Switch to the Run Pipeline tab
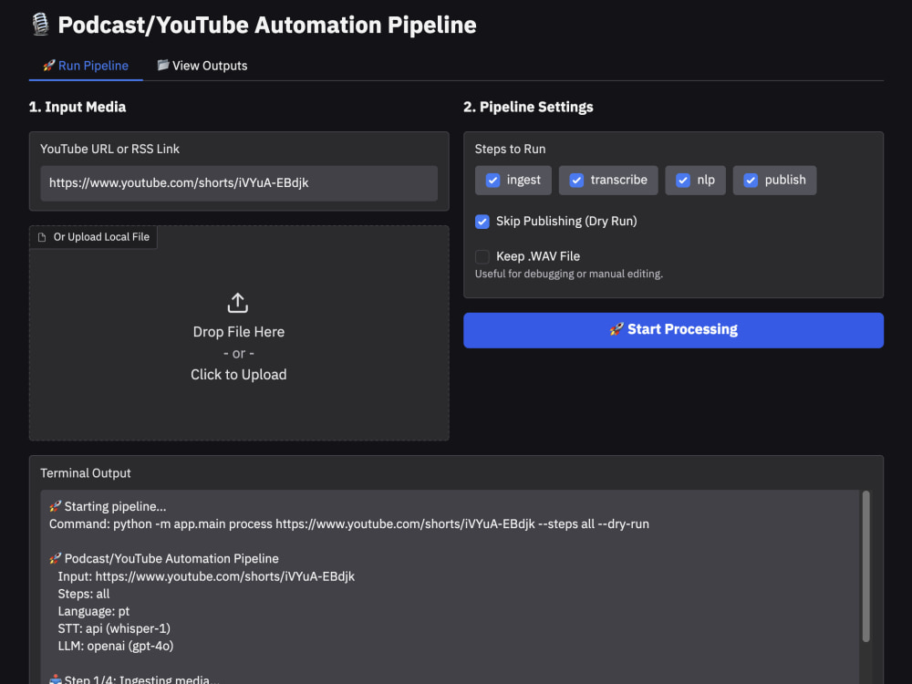Image resolution: width=912 pixels, height=684 pixels. (86, 66)
